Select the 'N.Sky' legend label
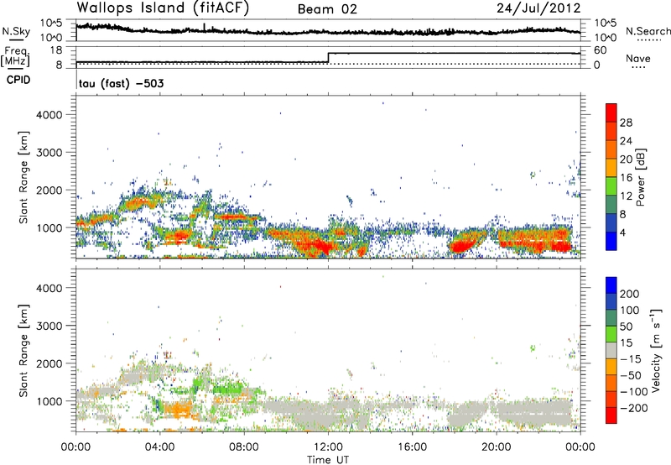Viewport: 671px width, 465px height. [16, 31]
